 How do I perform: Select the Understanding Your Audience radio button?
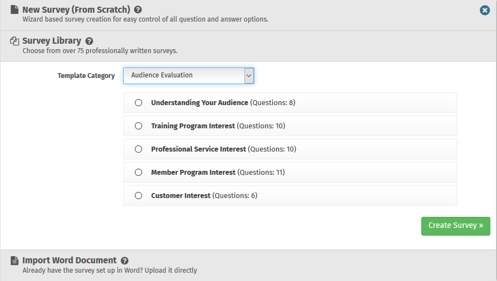pos(139,103)
